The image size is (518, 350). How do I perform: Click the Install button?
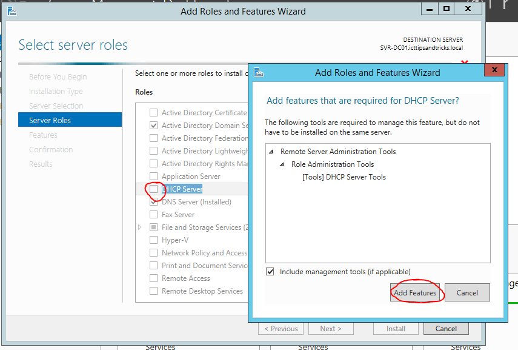(x=396, y=329)
